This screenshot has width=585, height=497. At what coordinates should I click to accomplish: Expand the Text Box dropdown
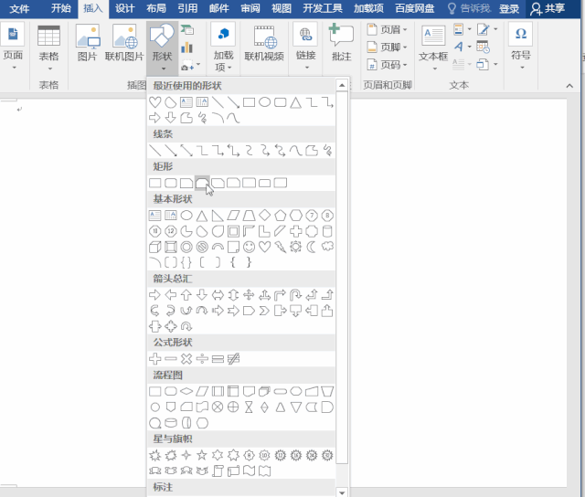point(433,48)
